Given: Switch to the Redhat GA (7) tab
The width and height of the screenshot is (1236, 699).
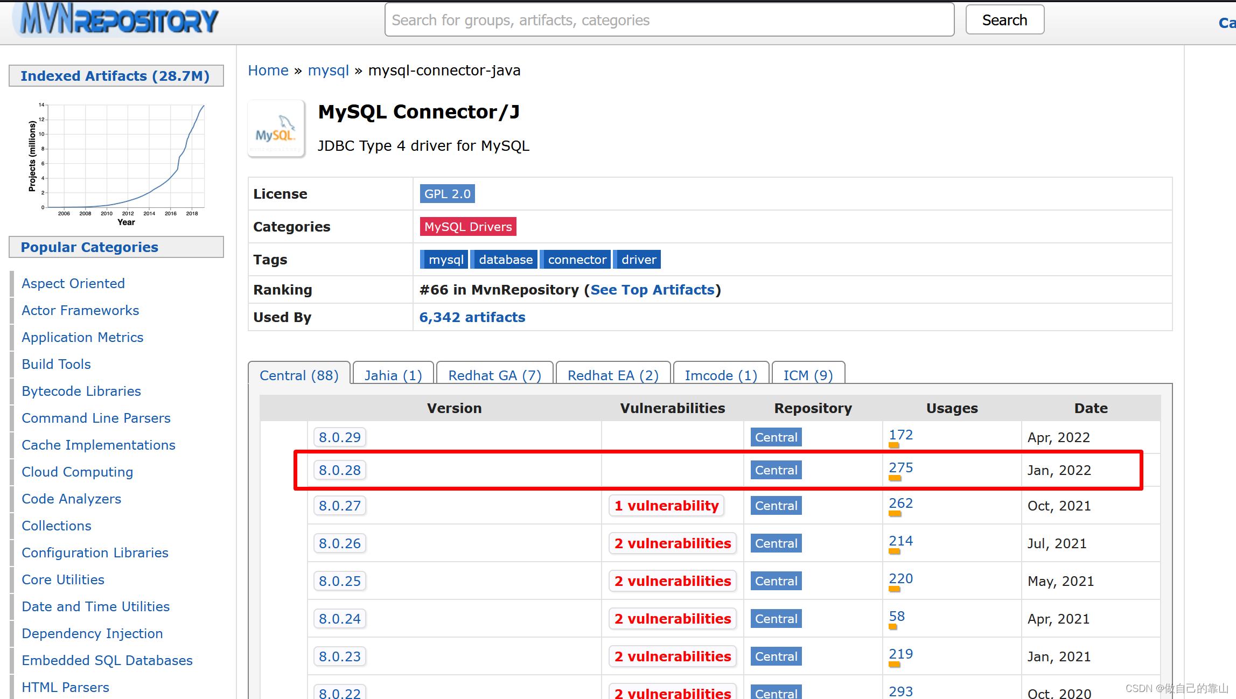Looking at the screenshot, I should (x=494, y=375).
